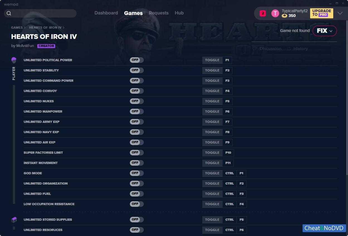Click F10 hotkey for Super Factories Limit
The height and width of the screenshot is (236, 348).
coord(228,153)
